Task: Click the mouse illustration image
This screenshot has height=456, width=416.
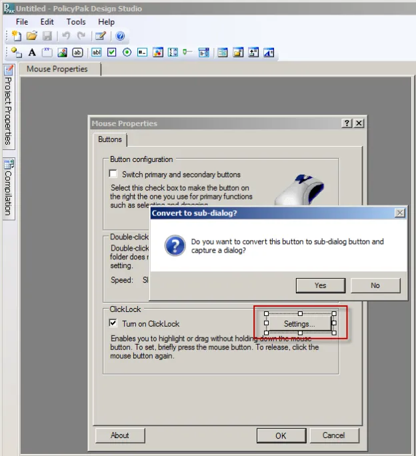Action: (x=299, y=189)
